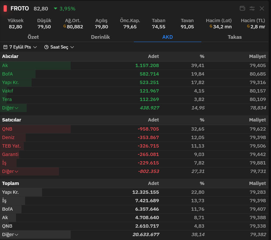271x240 pixels.
Task: Switch to the Derinlik tab
Action: click(100, 37)
